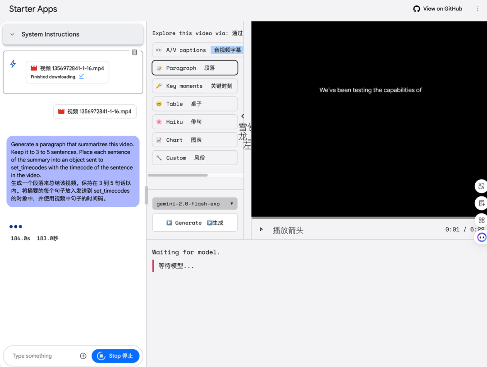The height and width of the screenshot is (367, 487).
Task: Open the three-dot menu at top right
Action: click(478, 9)
